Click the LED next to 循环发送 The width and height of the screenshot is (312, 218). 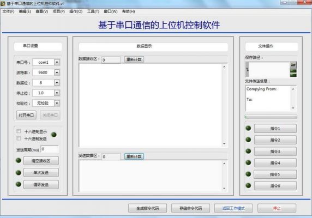(x=19, y=184)
